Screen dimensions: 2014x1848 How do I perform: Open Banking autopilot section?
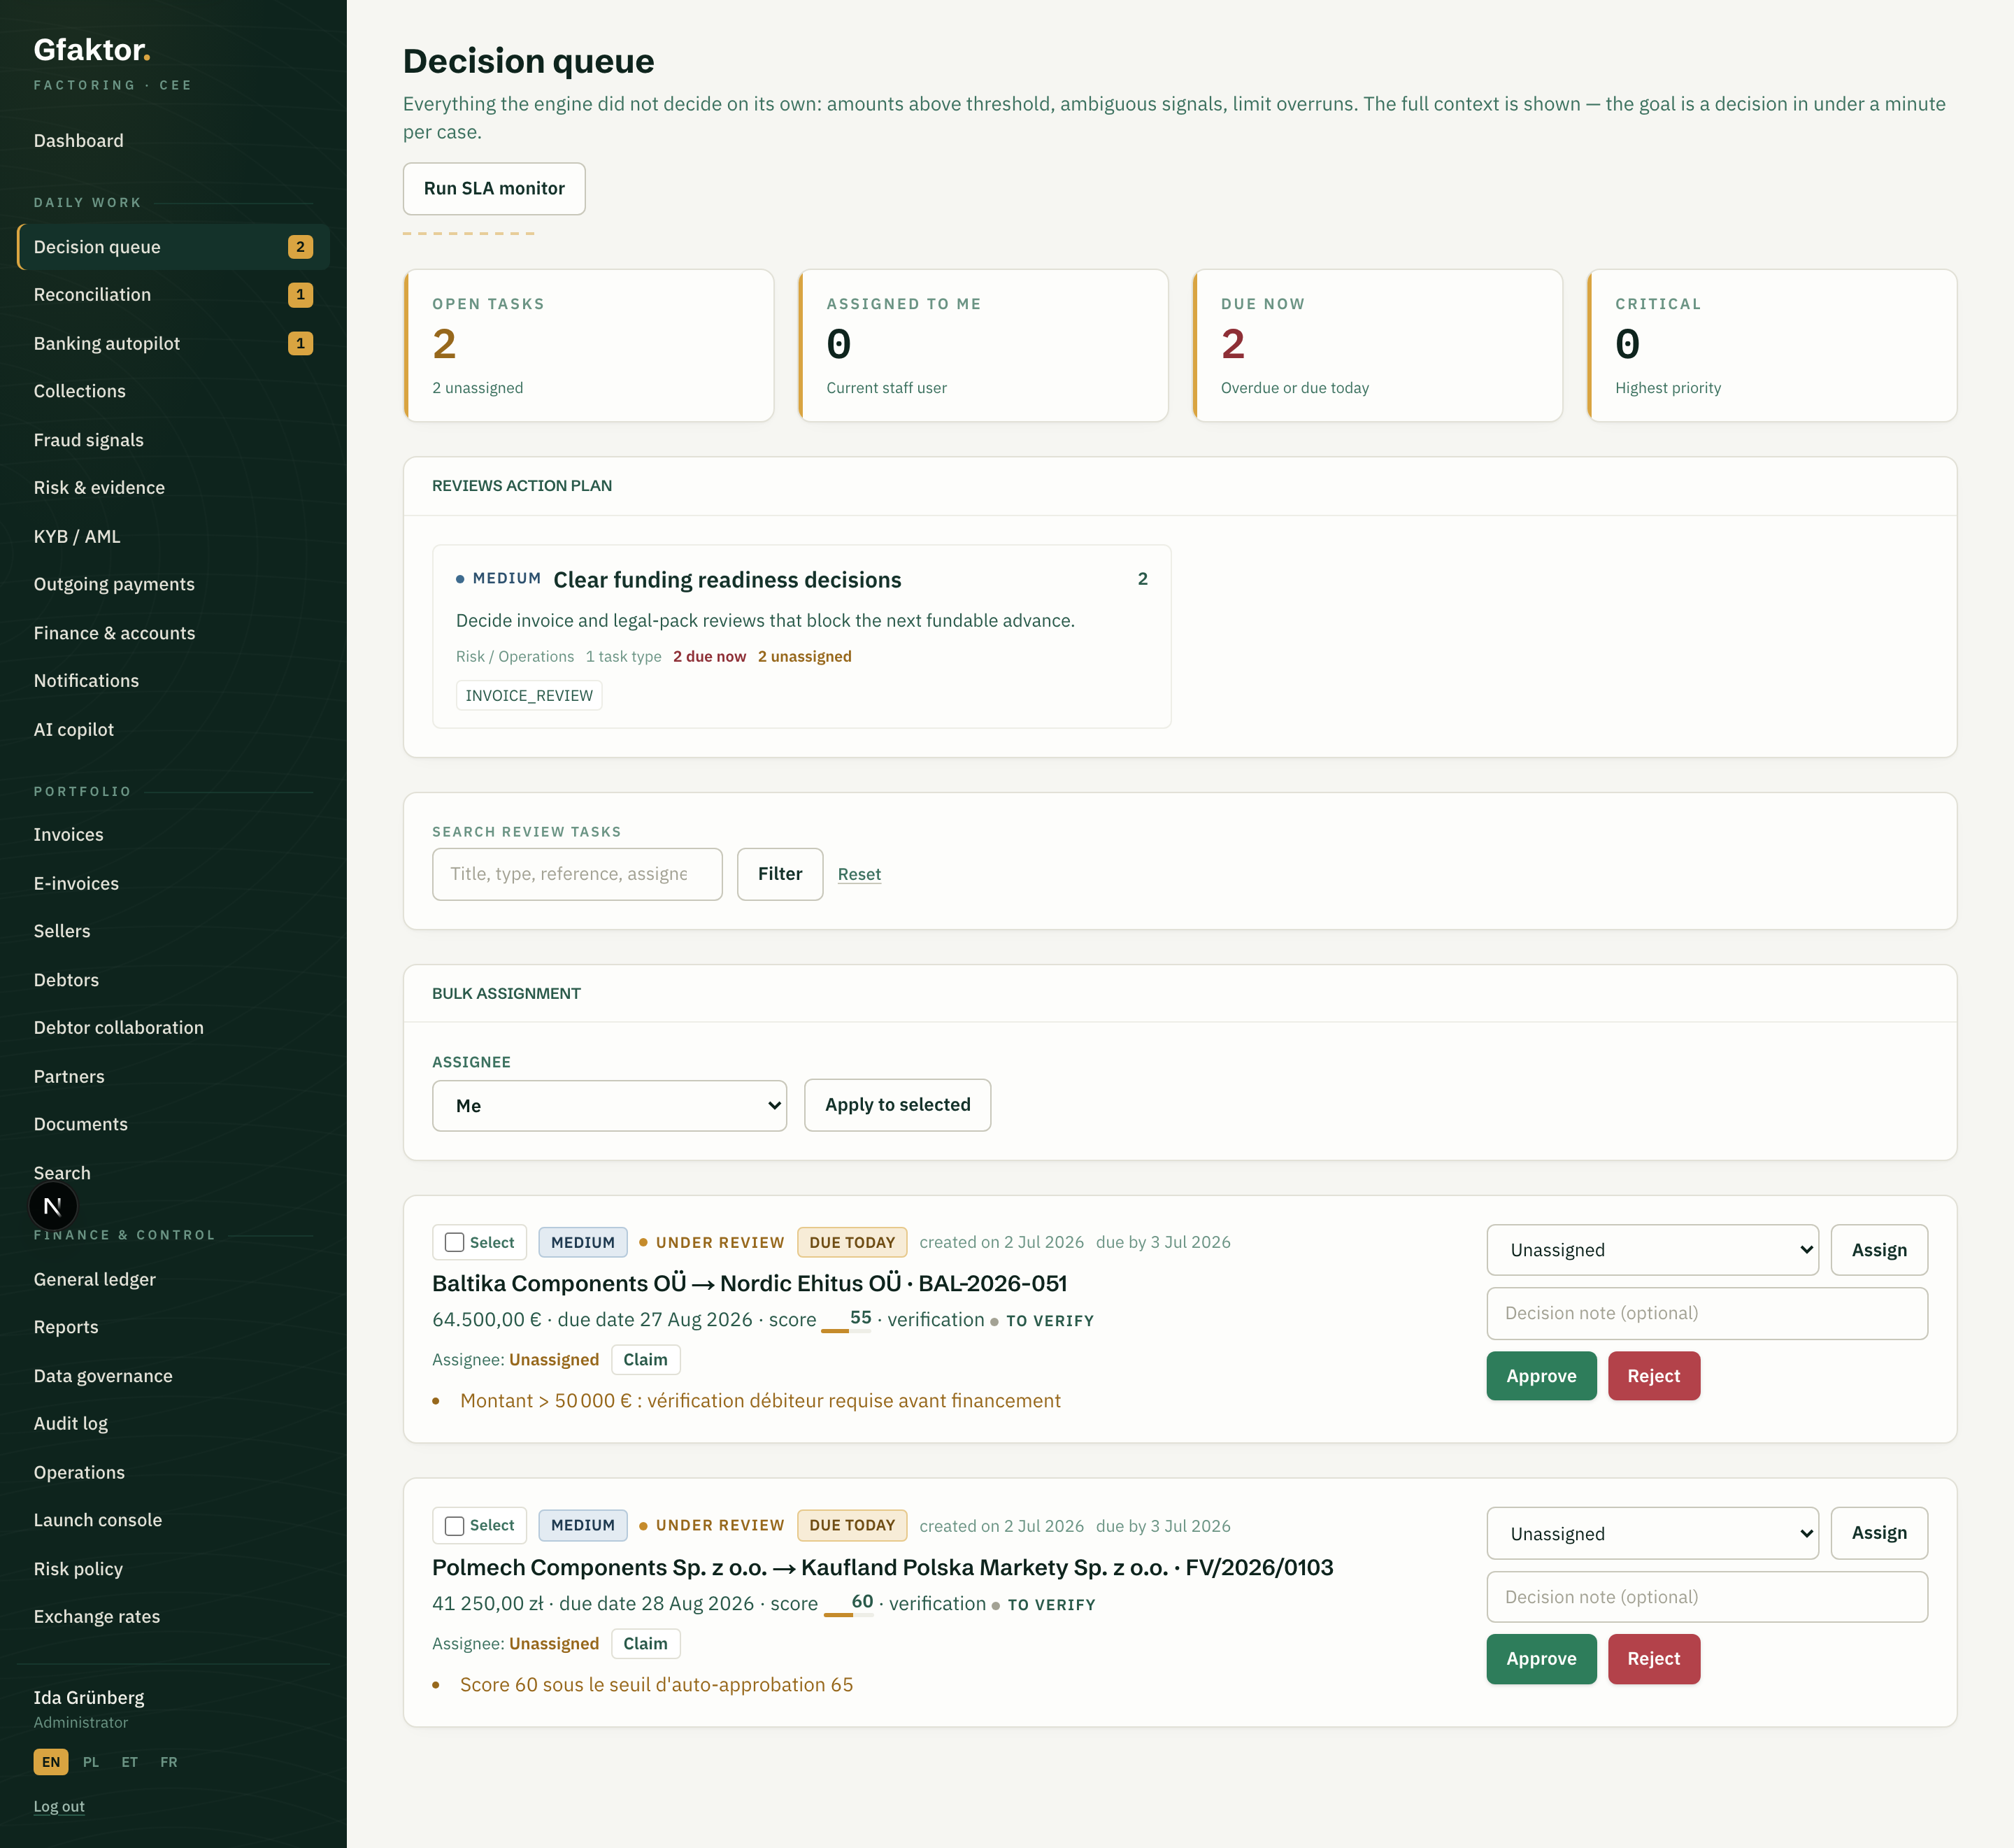click(173, 343)
